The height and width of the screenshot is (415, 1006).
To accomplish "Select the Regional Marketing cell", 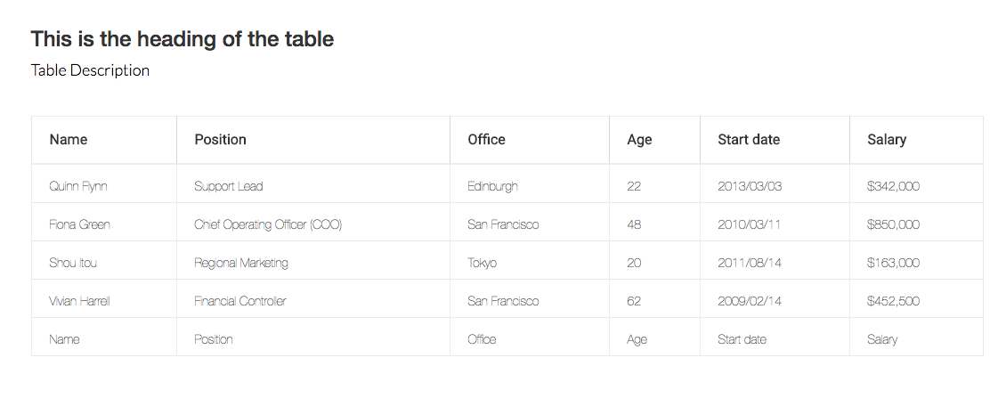I will [313, 263].
